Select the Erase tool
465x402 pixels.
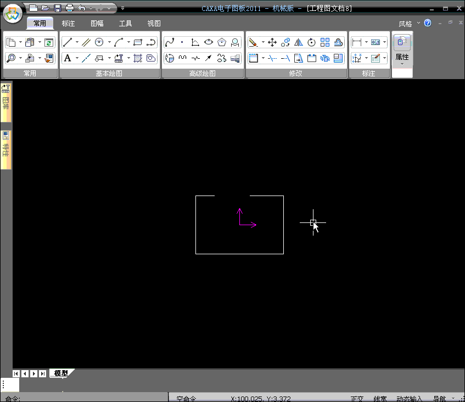point(253,42)
